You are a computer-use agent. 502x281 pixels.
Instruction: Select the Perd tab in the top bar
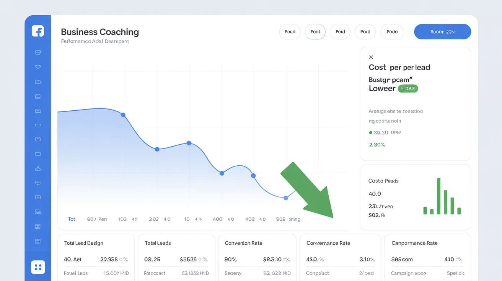340,32
